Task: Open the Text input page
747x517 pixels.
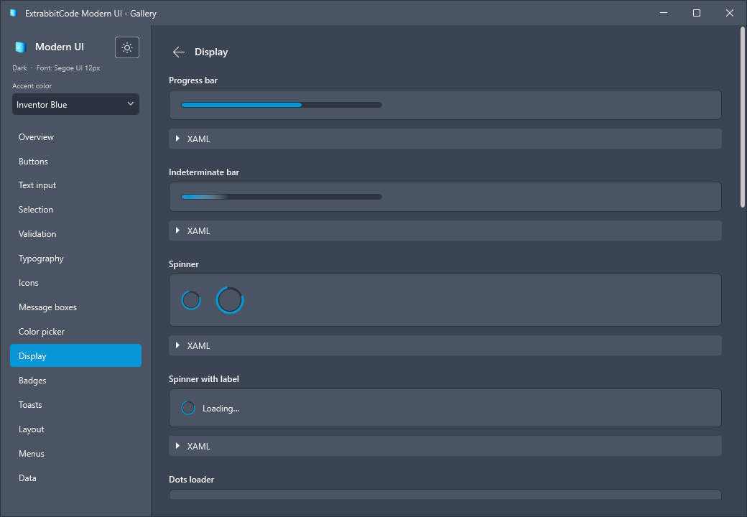Action: [x=75, y=185]
